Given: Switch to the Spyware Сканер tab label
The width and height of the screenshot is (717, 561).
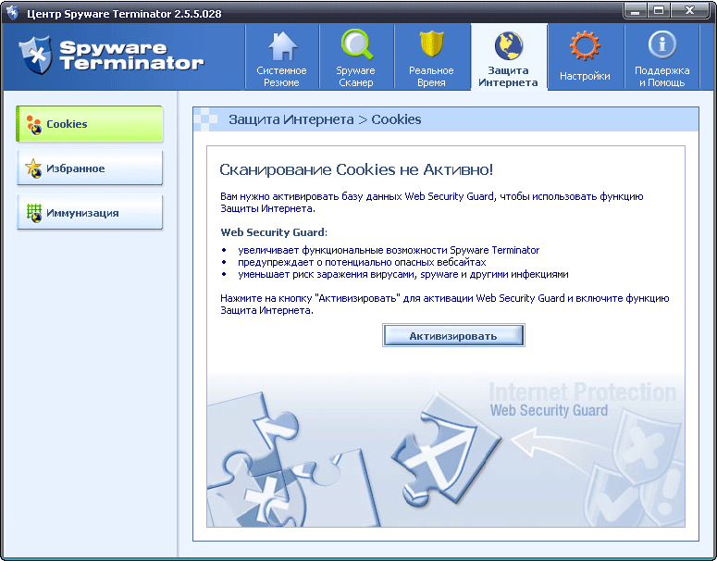Looking at the screenshot, I should (356, 77).
